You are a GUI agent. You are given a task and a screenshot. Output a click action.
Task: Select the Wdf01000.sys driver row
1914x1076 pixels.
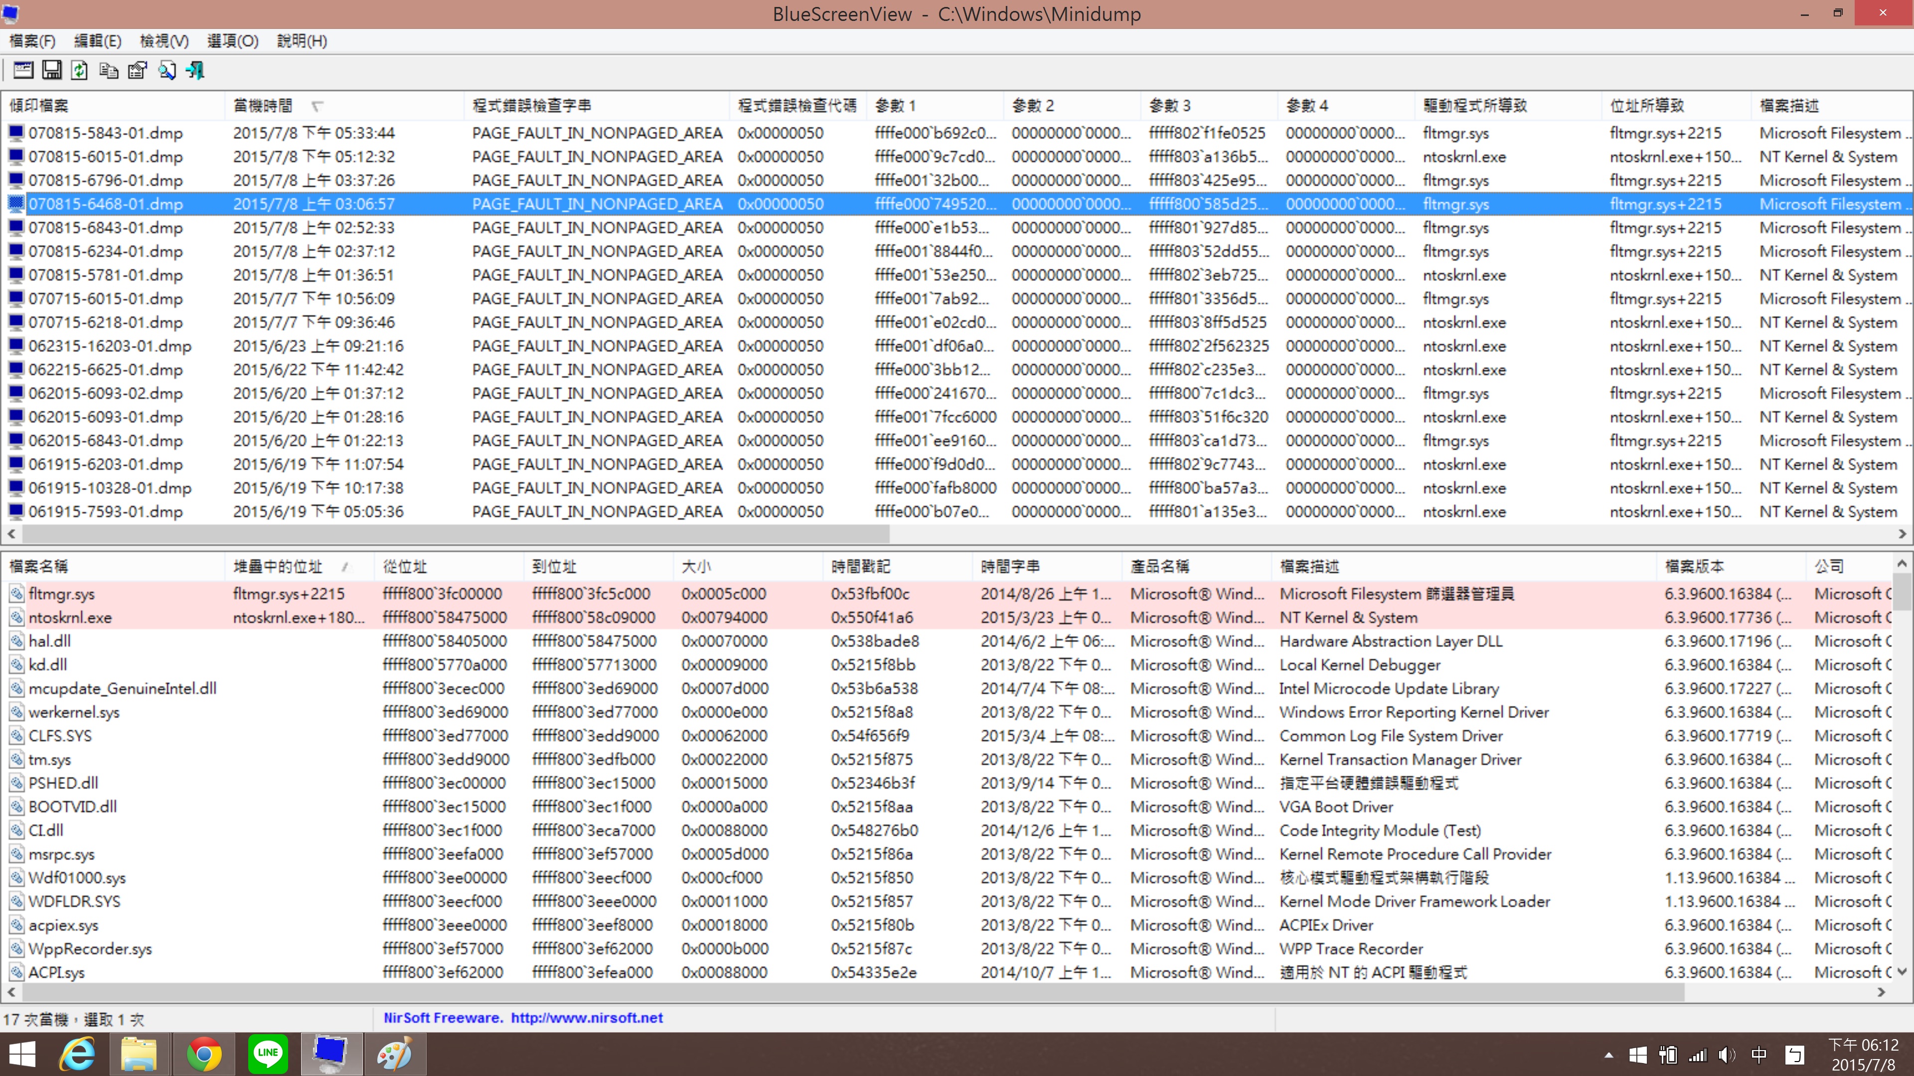(x=948, y=878)
